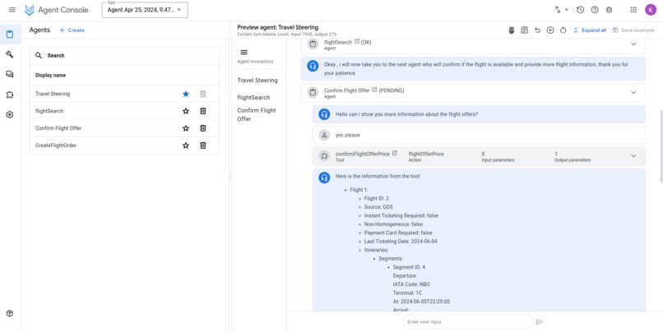Create a new agent

point(72,30)
